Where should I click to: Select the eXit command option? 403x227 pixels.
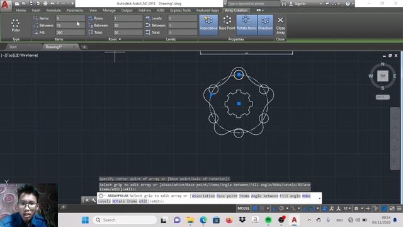[143, 201]
